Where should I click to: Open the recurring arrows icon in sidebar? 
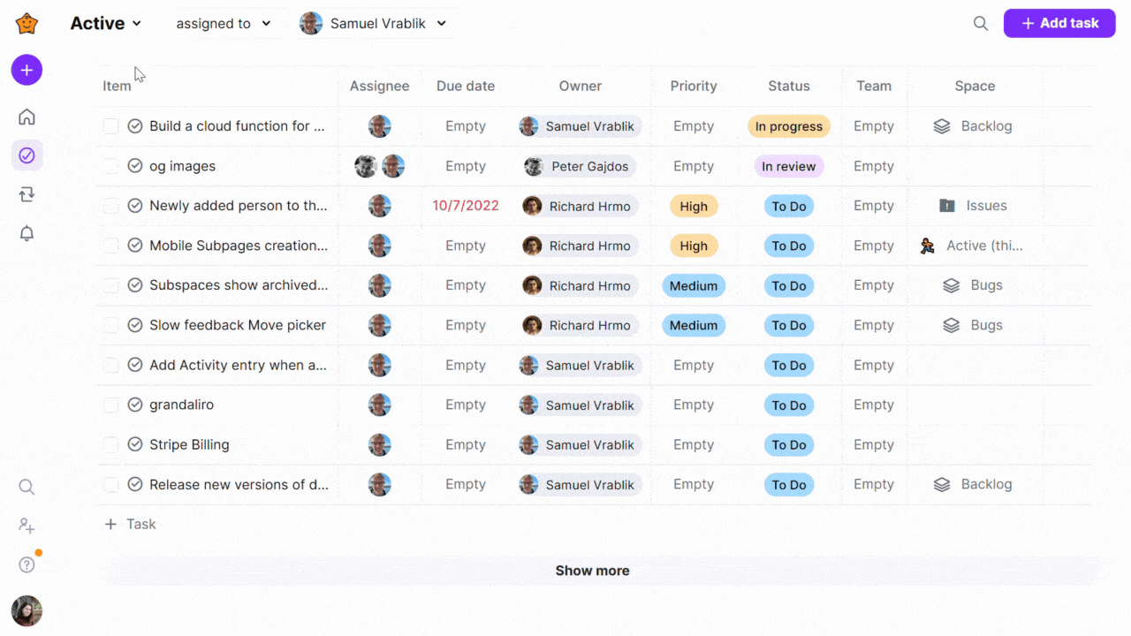(27, 194)
